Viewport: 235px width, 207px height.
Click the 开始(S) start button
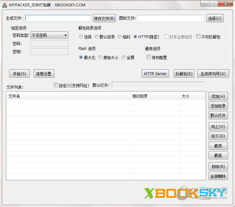click(x=19, y=73)
